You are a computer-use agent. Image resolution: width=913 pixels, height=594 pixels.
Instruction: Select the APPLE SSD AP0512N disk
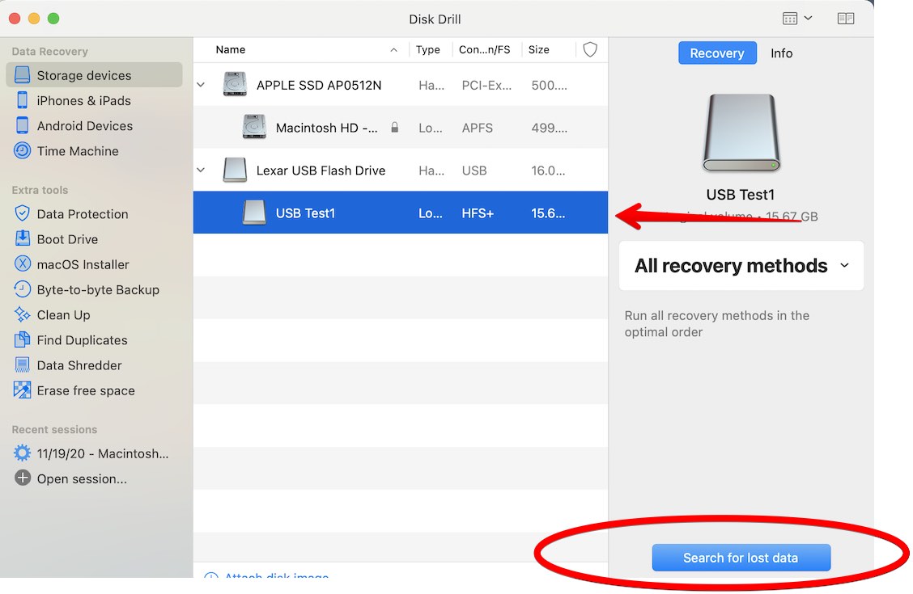(x=401, y=85)
